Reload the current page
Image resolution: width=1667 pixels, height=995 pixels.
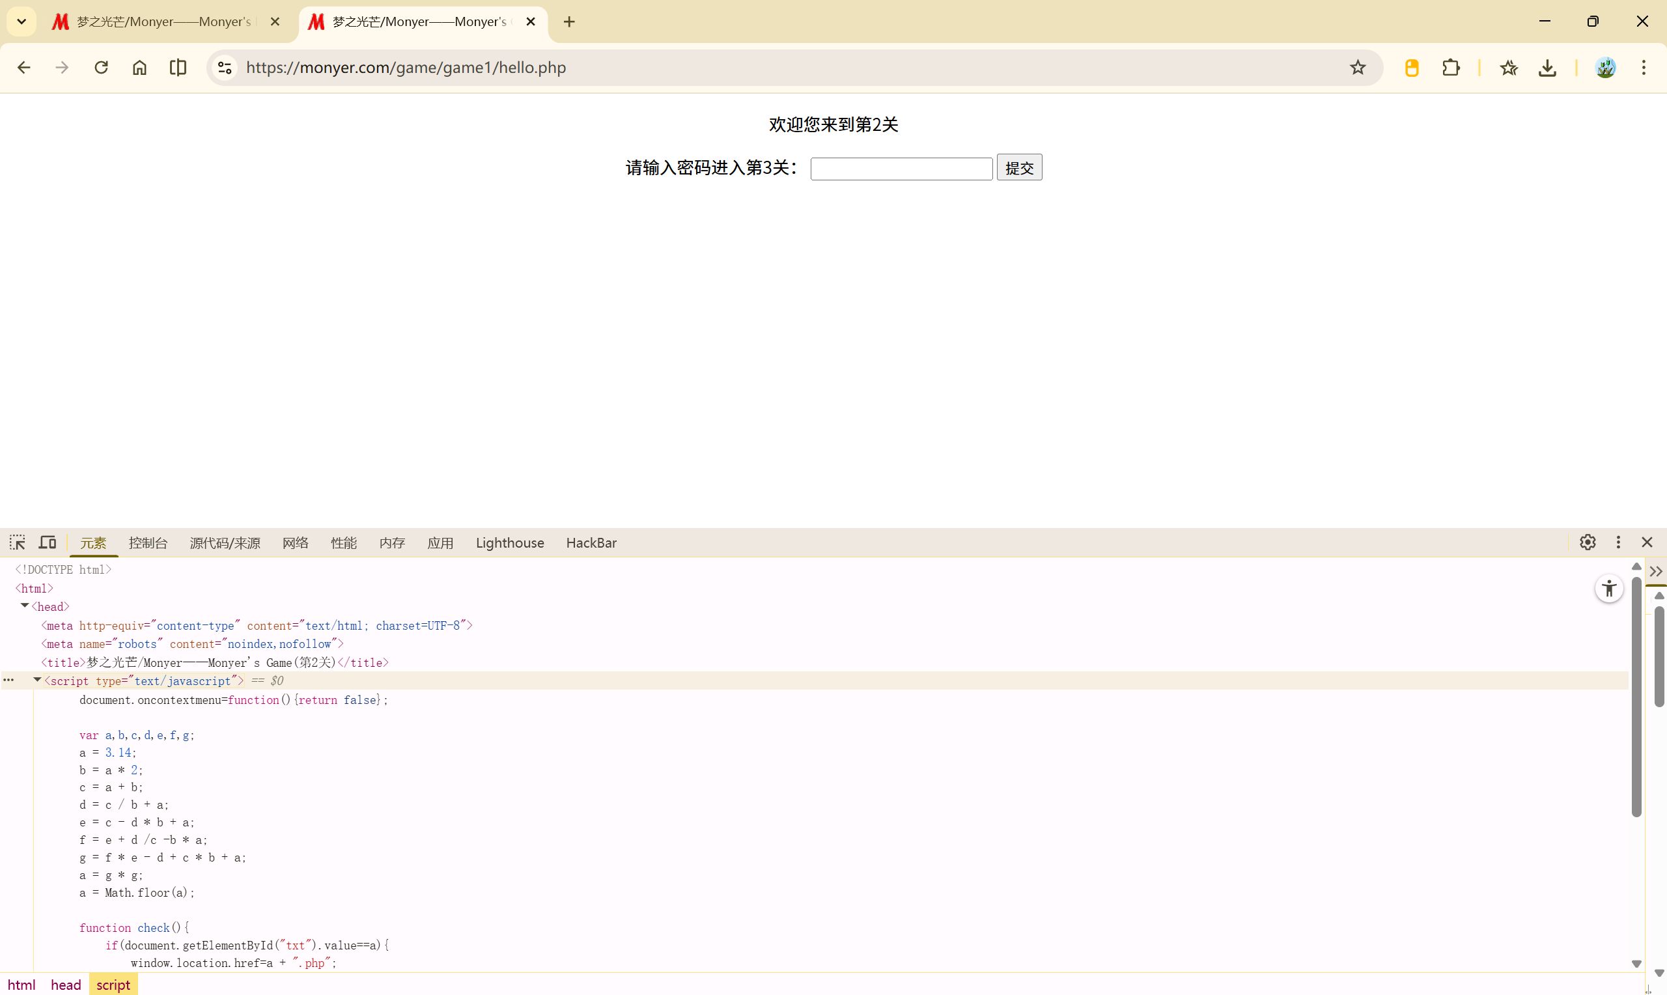[x=101, y=68]
